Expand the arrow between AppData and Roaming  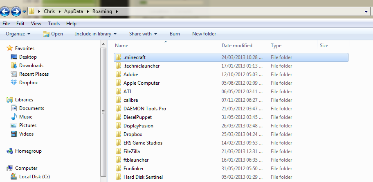click(88, 11)
